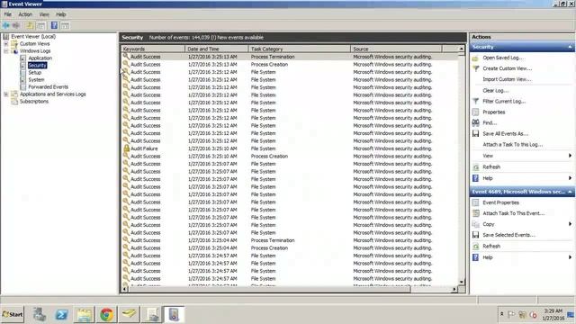
Task: Click Save All Events As action
Action: click(x=506, y=134)
